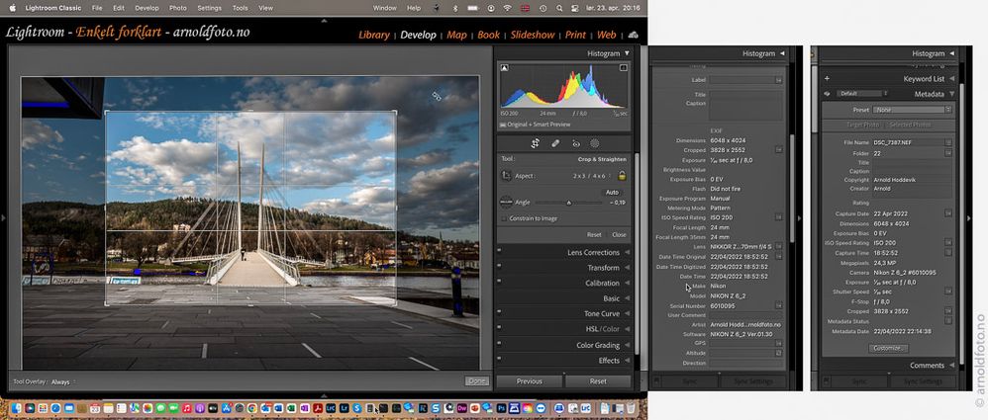The width and height of the screenshot is (988, 420).
Task: Enable the Constrain to Image checkbox
Action: (504, 218)
